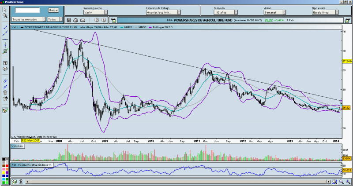
Task: Choose the long trend line tool
Action: click(x=5, y=33)
